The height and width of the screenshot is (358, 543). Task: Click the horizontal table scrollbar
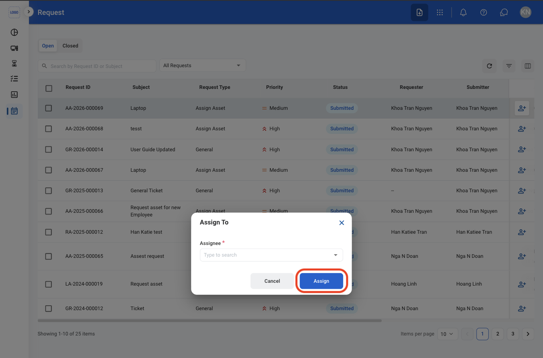210,321
